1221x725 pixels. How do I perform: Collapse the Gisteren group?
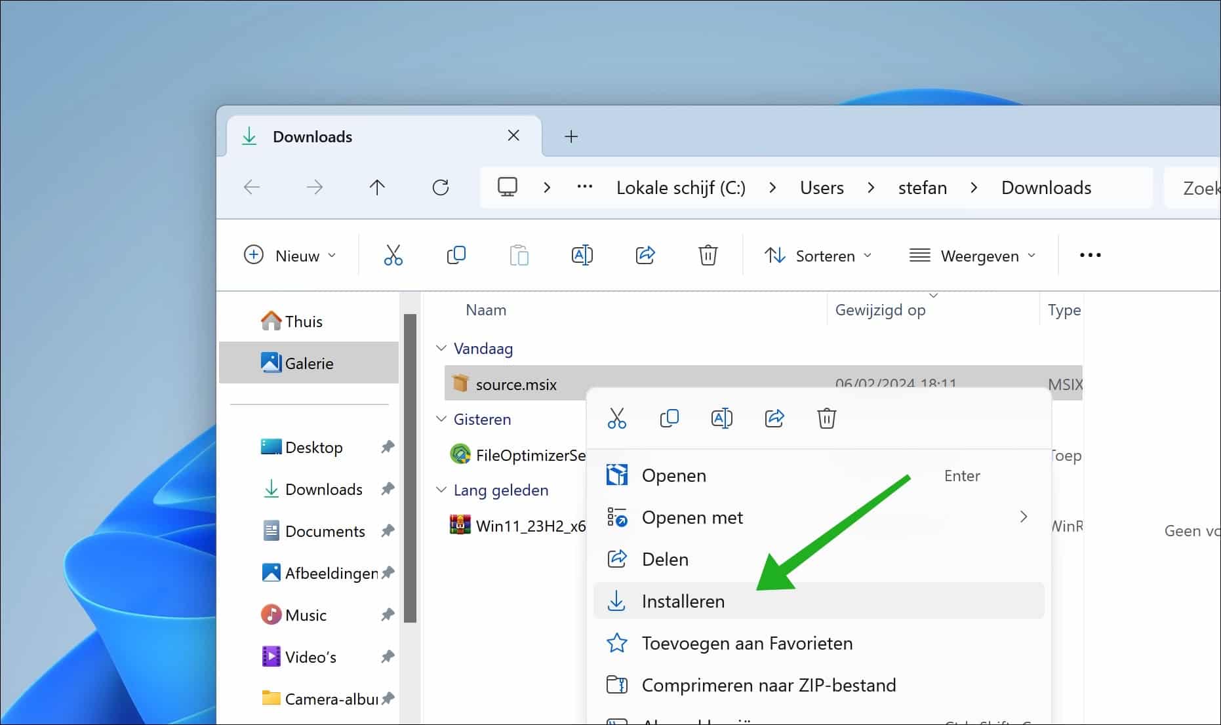(441, 419)
